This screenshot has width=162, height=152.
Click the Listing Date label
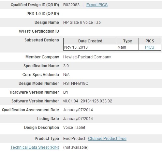point(48,119)
